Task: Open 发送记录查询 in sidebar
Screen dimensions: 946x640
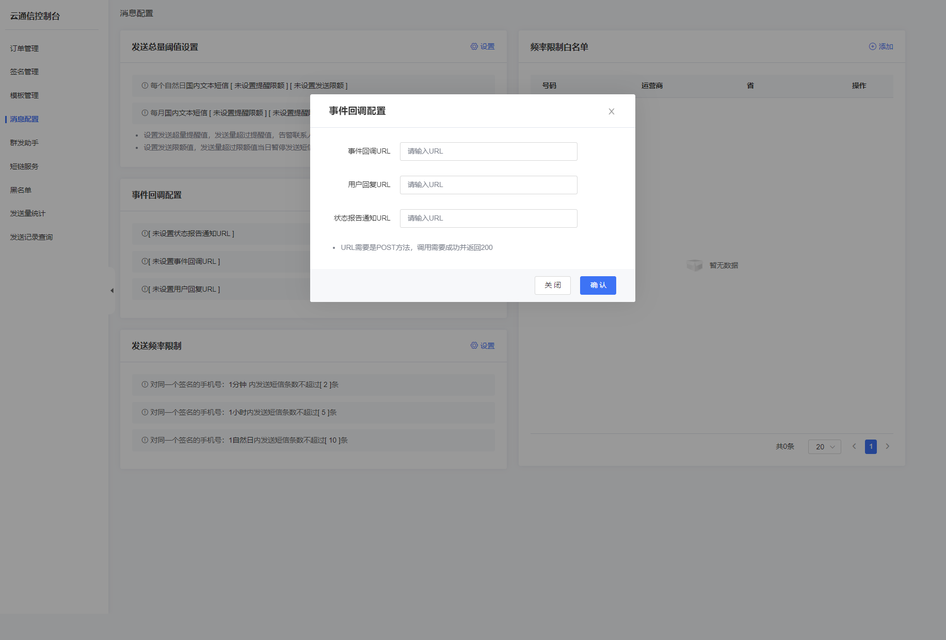Action: pos(31,237)
